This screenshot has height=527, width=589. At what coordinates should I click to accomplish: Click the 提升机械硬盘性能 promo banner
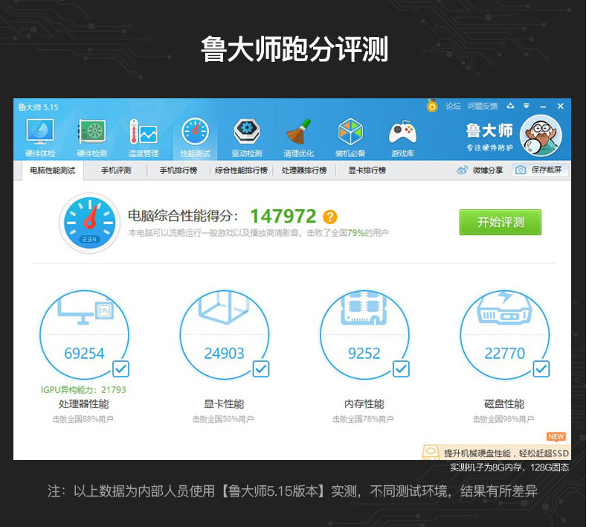coord(496,453)
